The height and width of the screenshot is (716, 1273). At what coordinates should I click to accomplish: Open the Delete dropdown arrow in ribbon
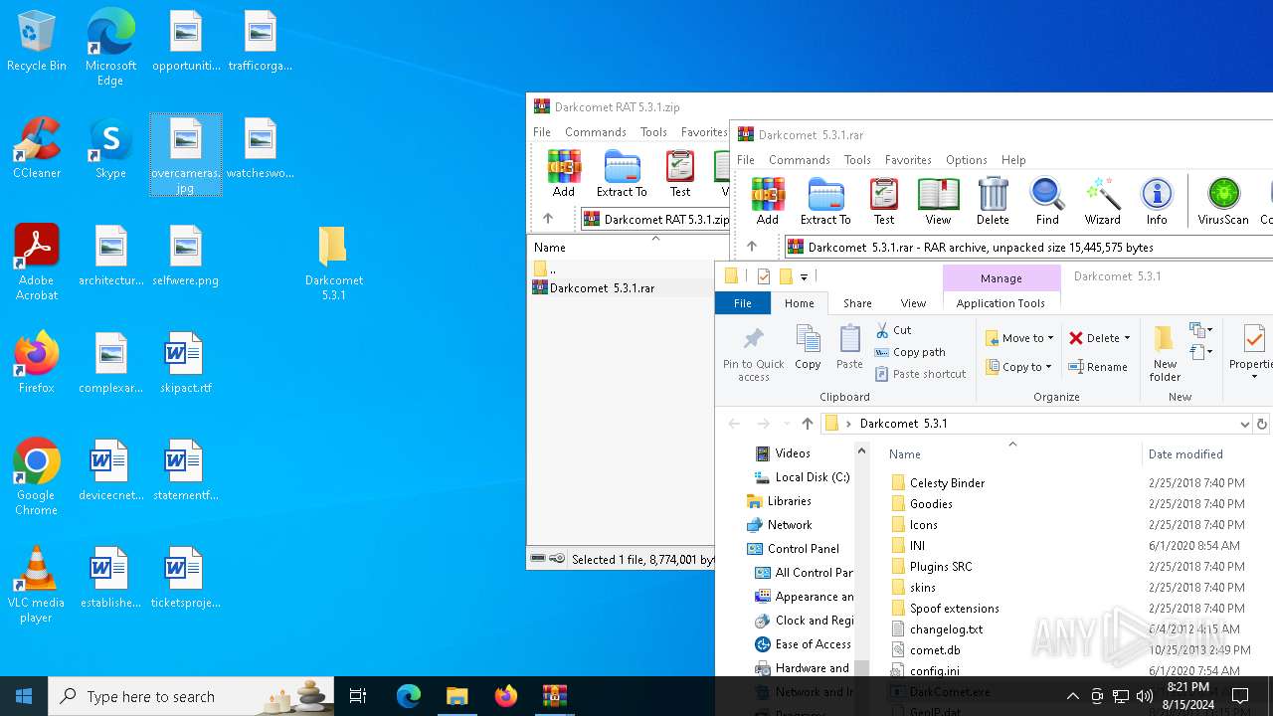pos(1127,338)
